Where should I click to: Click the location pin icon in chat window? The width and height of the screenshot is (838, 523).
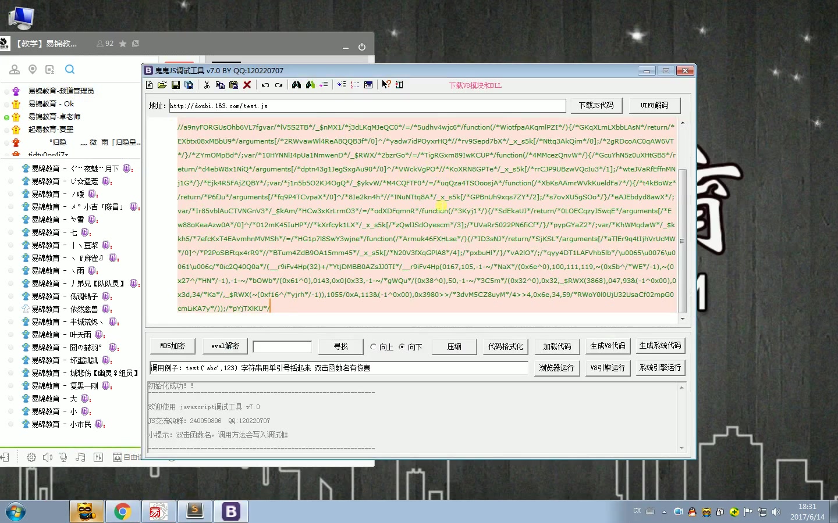coord(33,70)
